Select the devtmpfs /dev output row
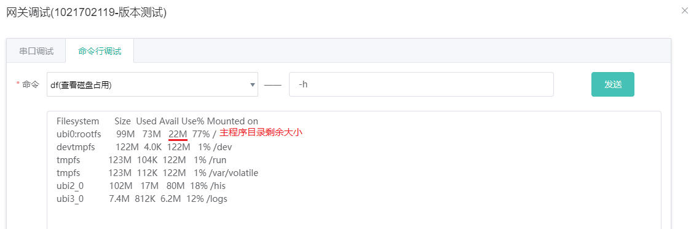This screenshot has width=691, height=229. click(x=144, y=147)
